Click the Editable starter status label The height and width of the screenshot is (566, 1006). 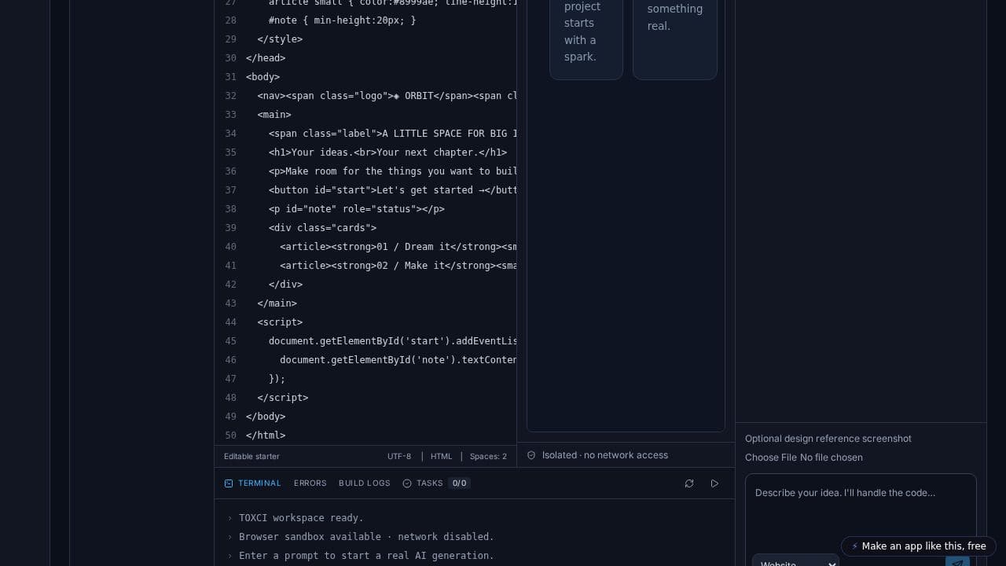coord(251,457)
